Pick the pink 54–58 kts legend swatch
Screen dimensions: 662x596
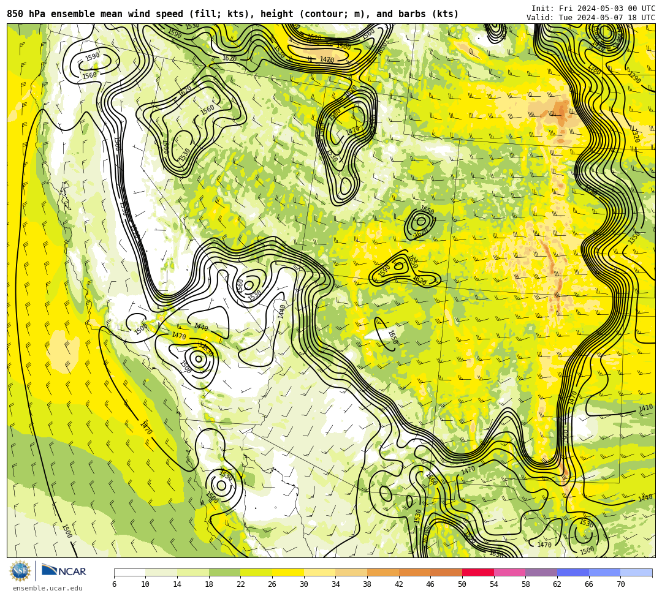click(x=509, y=572)
